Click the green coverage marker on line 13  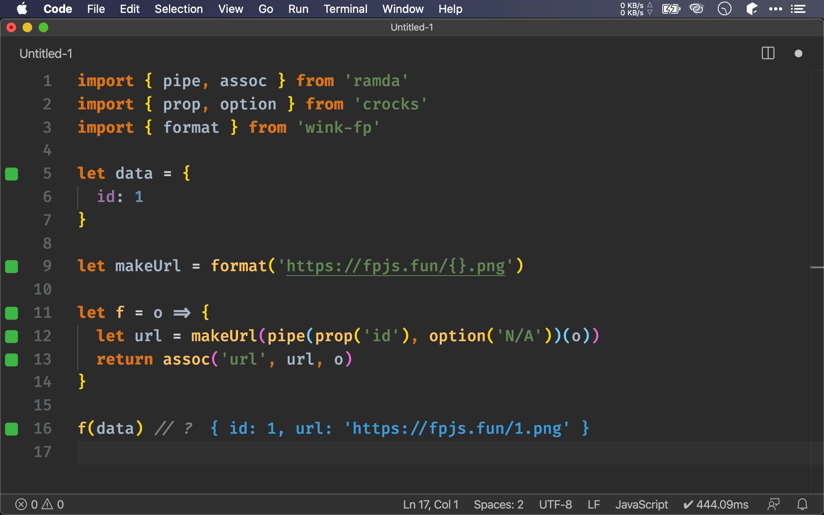click(x=12, y=360)
